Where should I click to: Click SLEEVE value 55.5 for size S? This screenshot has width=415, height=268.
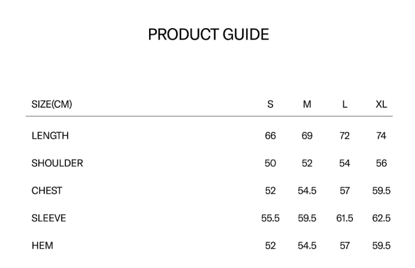(x=270, y=218)
